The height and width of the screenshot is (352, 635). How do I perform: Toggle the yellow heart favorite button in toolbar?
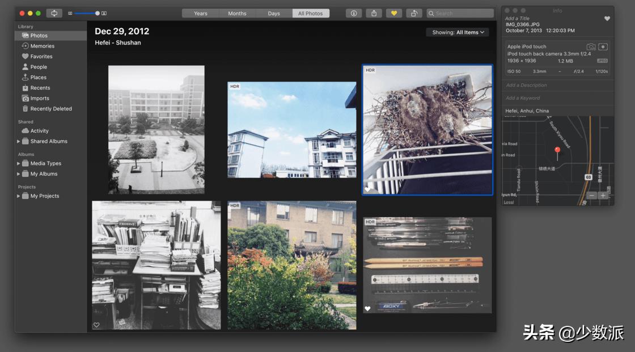pyautogui.click(x=393, y=13)
